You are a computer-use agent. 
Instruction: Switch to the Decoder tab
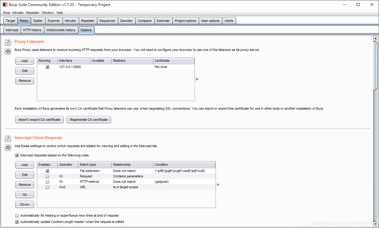127,21
